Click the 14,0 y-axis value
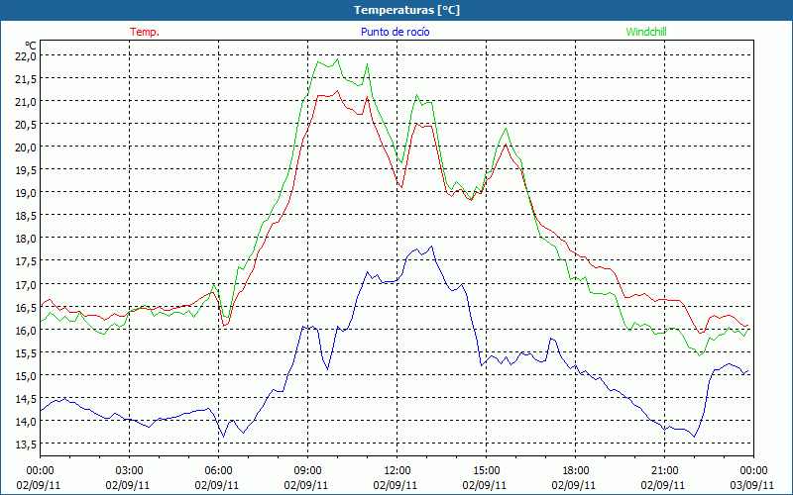Screen dimensions: 793x495 (x=26, y=422)
